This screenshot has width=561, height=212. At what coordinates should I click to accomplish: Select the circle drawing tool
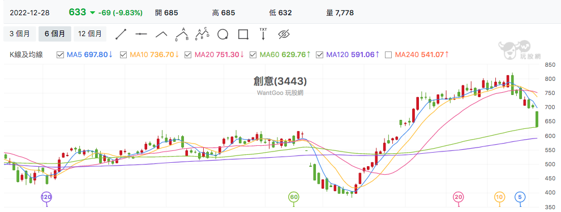222,34
